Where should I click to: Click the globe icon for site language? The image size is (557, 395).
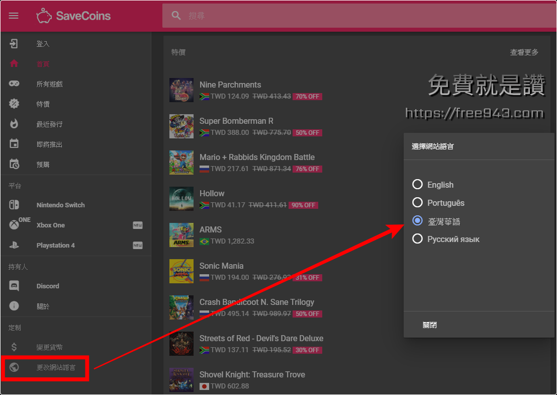14,367
